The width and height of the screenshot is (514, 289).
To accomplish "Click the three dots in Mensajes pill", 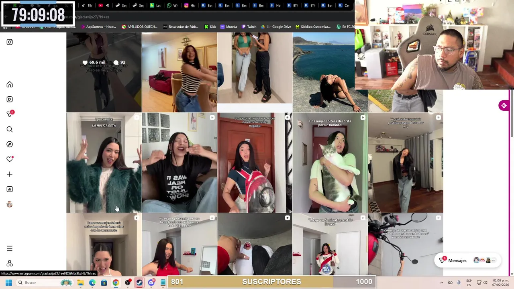I will (494, 261).
